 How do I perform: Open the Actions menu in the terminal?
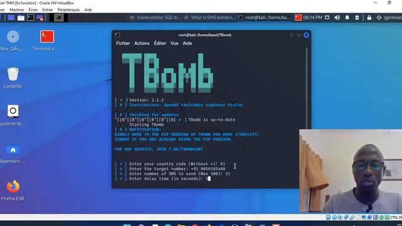click(142, 43)
